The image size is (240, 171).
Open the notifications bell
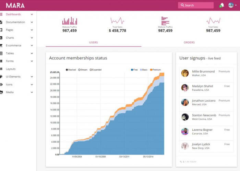pyautogui.click(x=222, y=5)
